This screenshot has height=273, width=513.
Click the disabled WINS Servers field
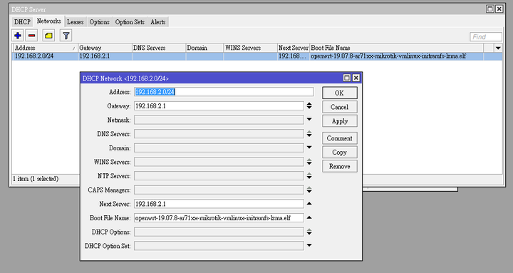(219, 162)
